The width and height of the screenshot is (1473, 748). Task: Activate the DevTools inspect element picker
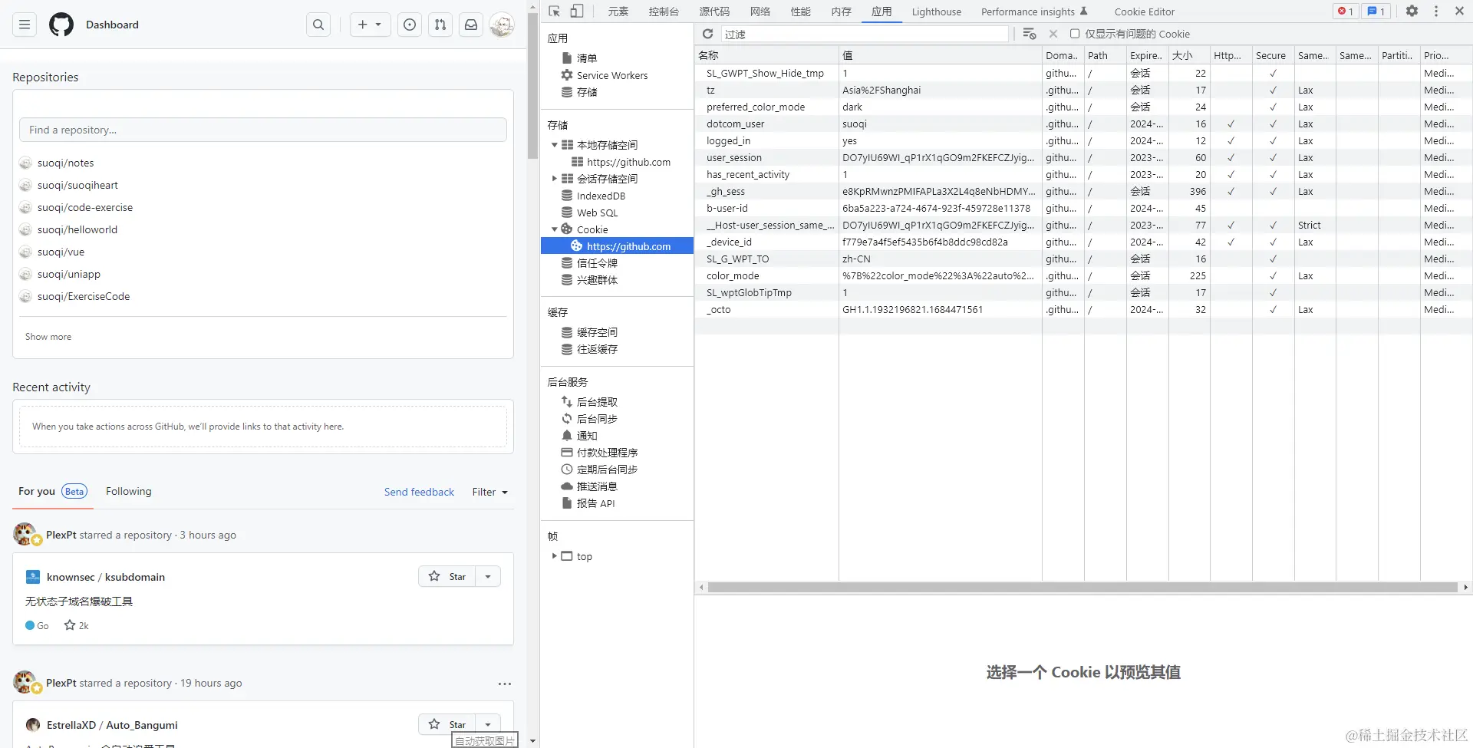point(555,11)
